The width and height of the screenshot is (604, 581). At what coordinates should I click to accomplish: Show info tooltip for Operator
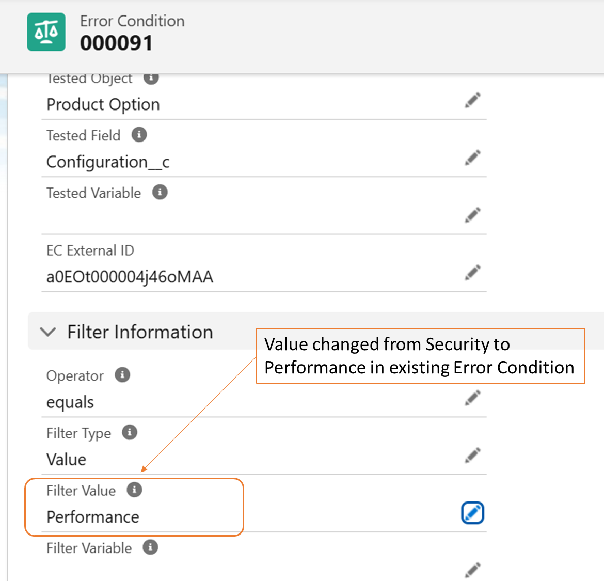122,375
